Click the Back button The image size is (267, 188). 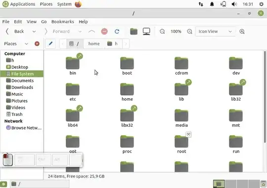pyautogui.click(x=15, y=32)
